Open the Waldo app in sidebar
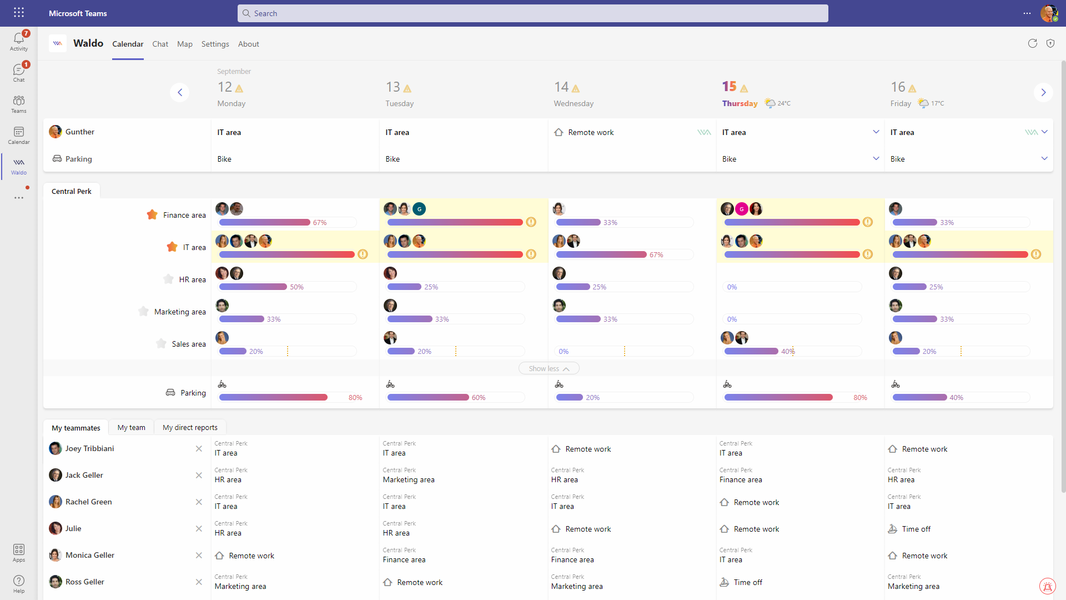This screenshot has width=1066, height=600. (x=18, y=166)
